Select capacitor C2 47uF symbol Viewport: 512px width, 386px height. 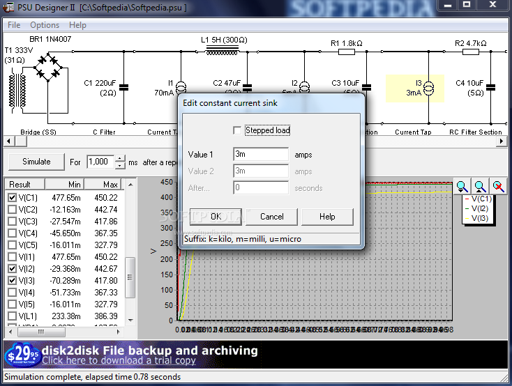247,88
